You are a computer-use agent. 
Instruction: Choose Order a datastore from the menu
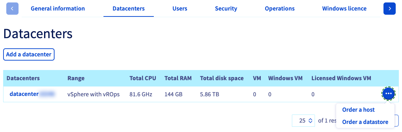pos(365,122)
